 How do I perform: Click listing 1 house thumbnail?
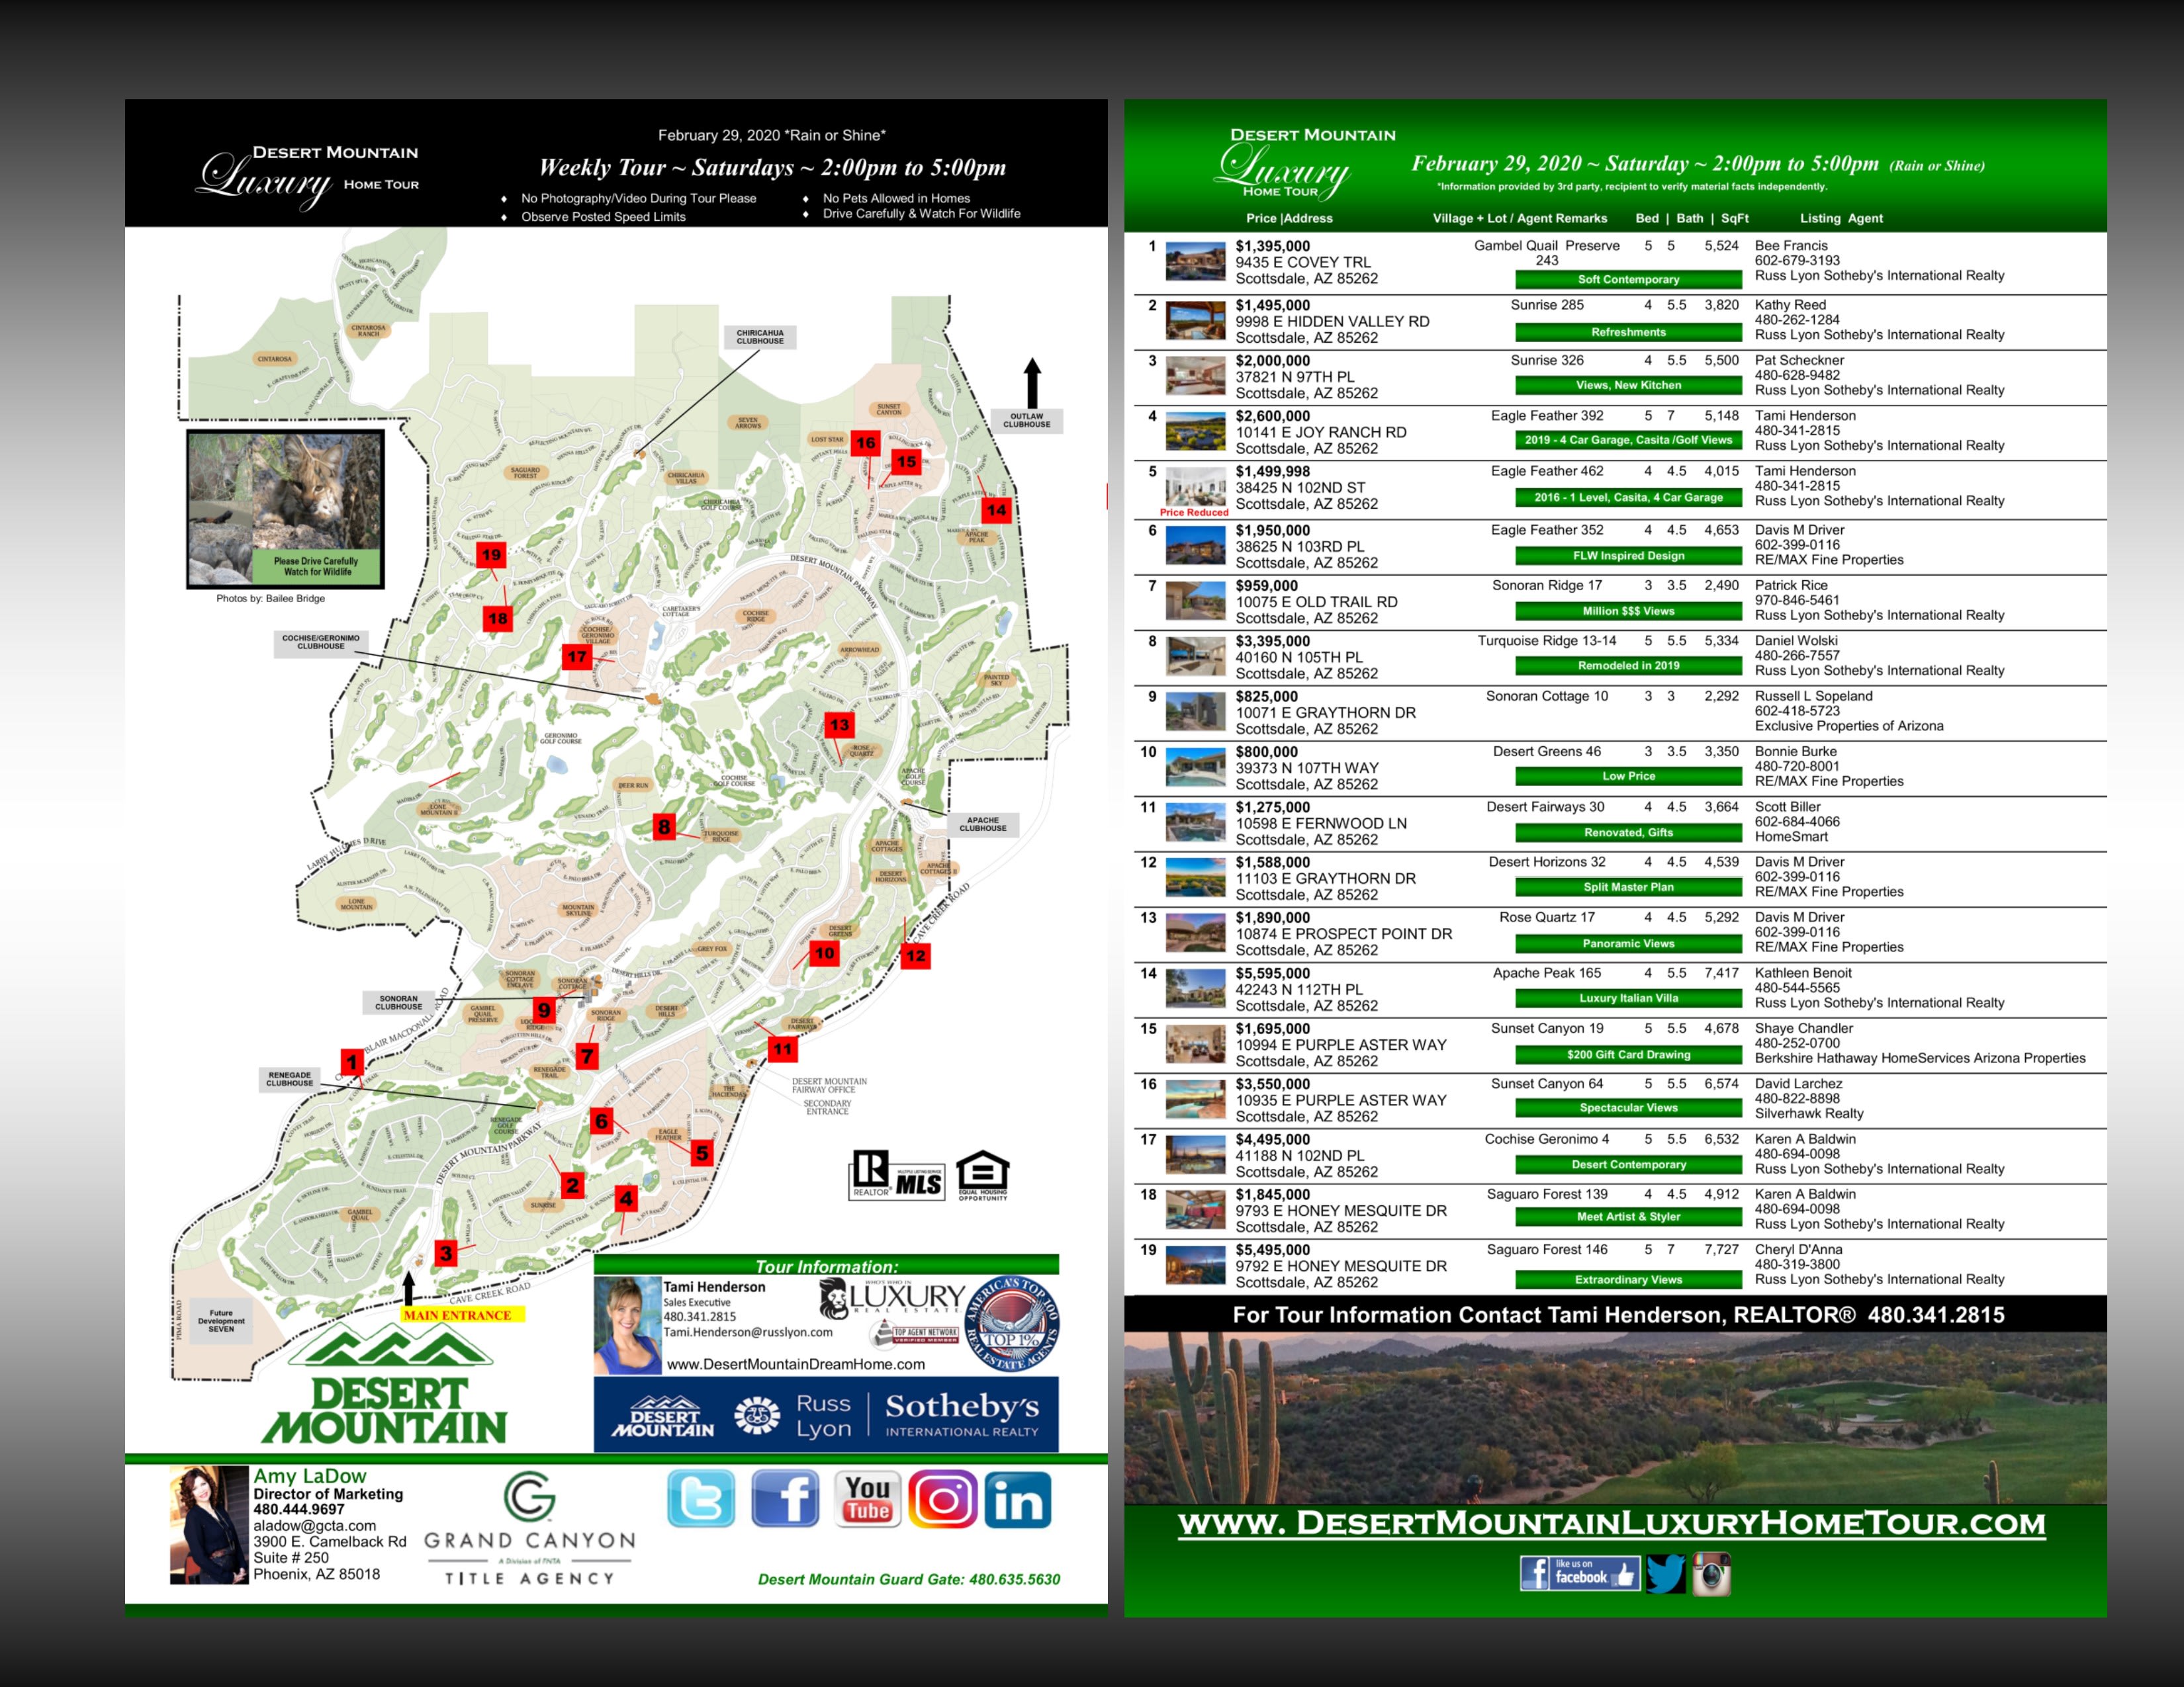1195,262
